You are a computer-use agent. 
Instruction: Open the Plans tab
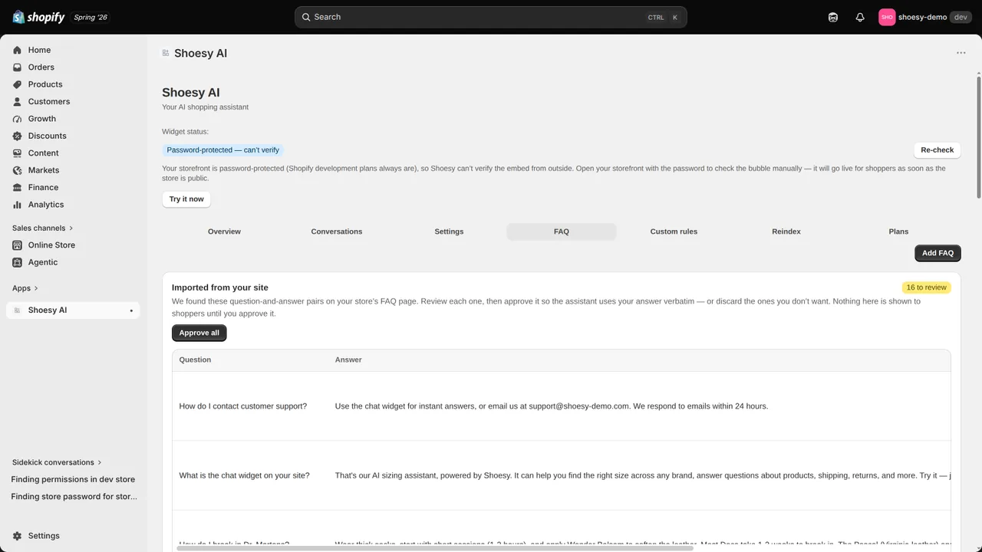(898, 232)
